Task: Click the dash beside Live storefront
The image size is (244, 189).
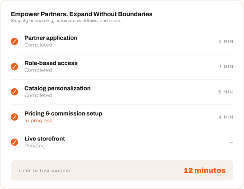Action: coord(231,142)
